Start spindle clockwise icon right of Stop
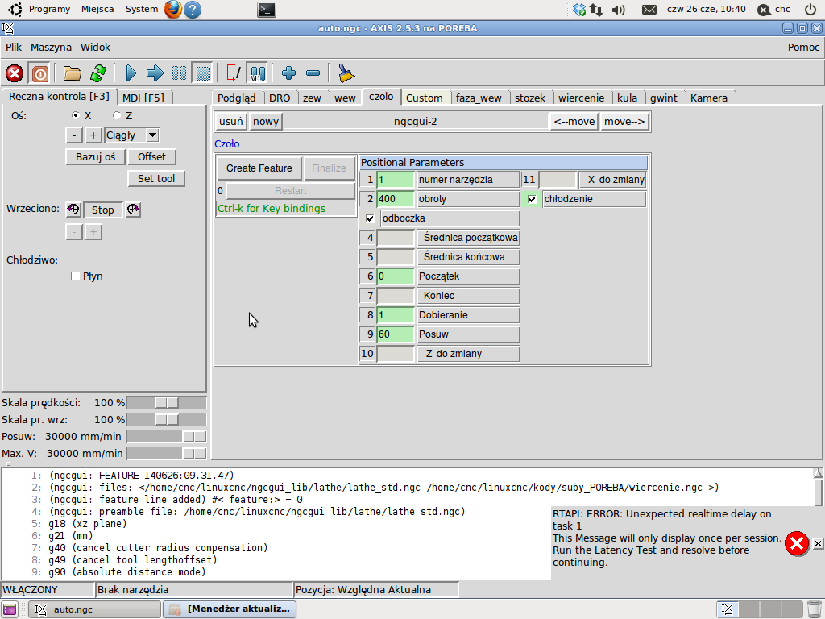The image size is (825, 619). pos(133,210)
